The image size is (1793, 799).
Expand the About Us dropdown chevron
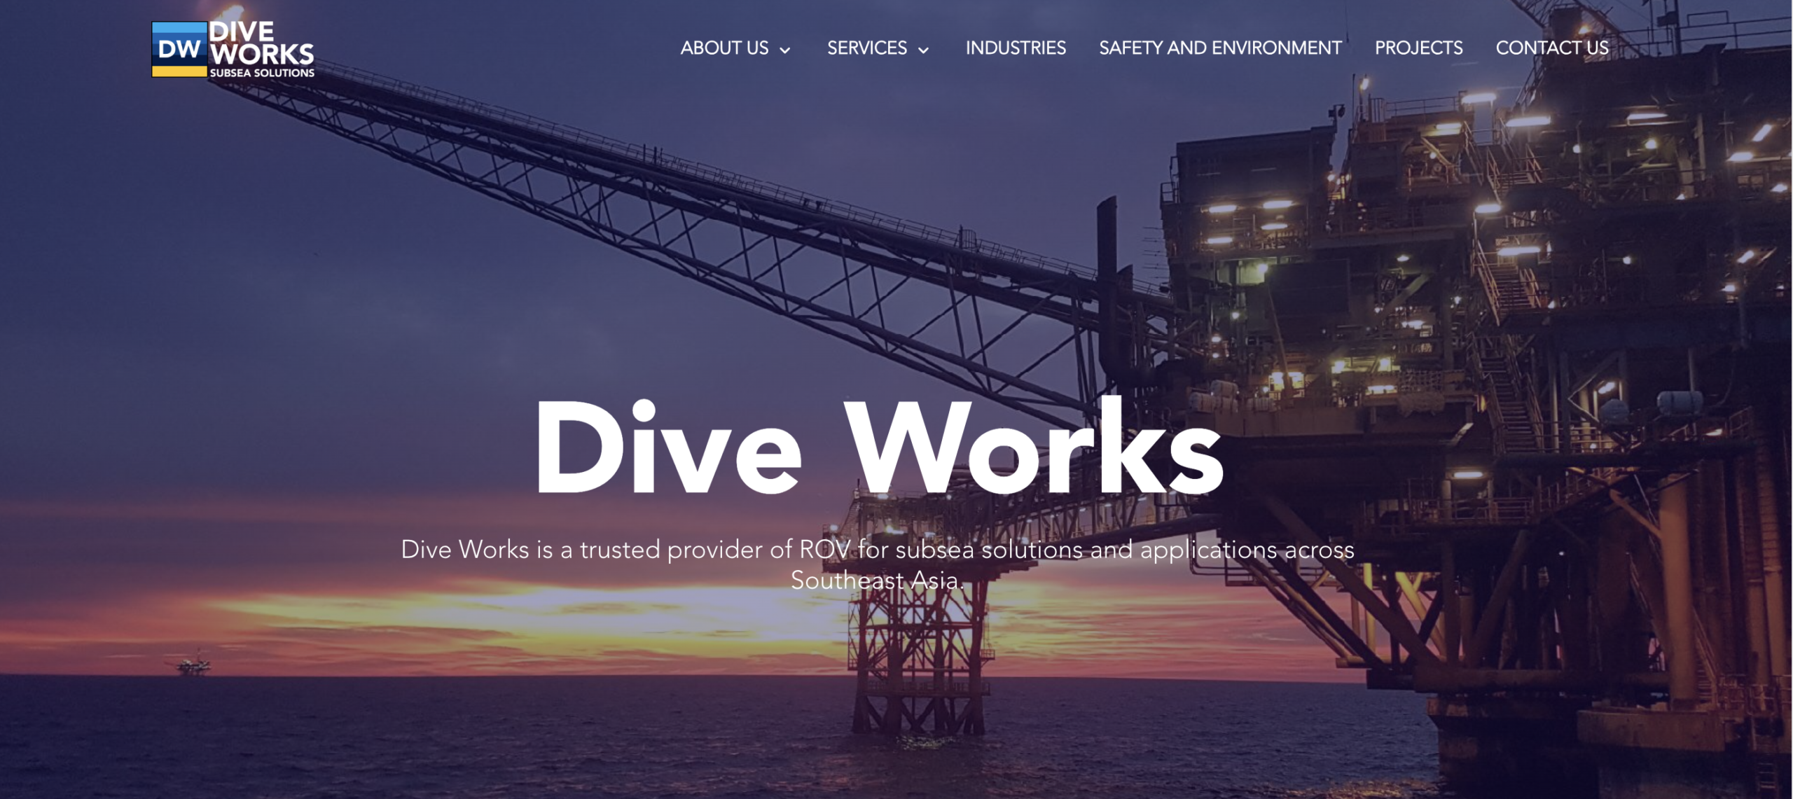(x=785, y=50)
